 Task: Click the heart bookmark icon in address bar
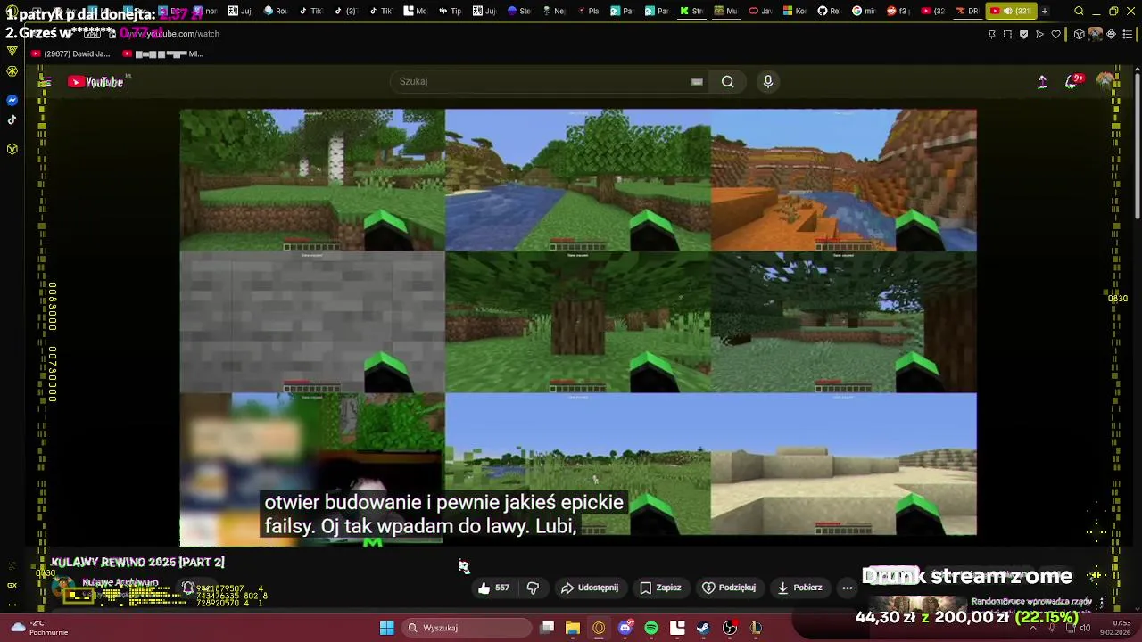[1056, 34]
